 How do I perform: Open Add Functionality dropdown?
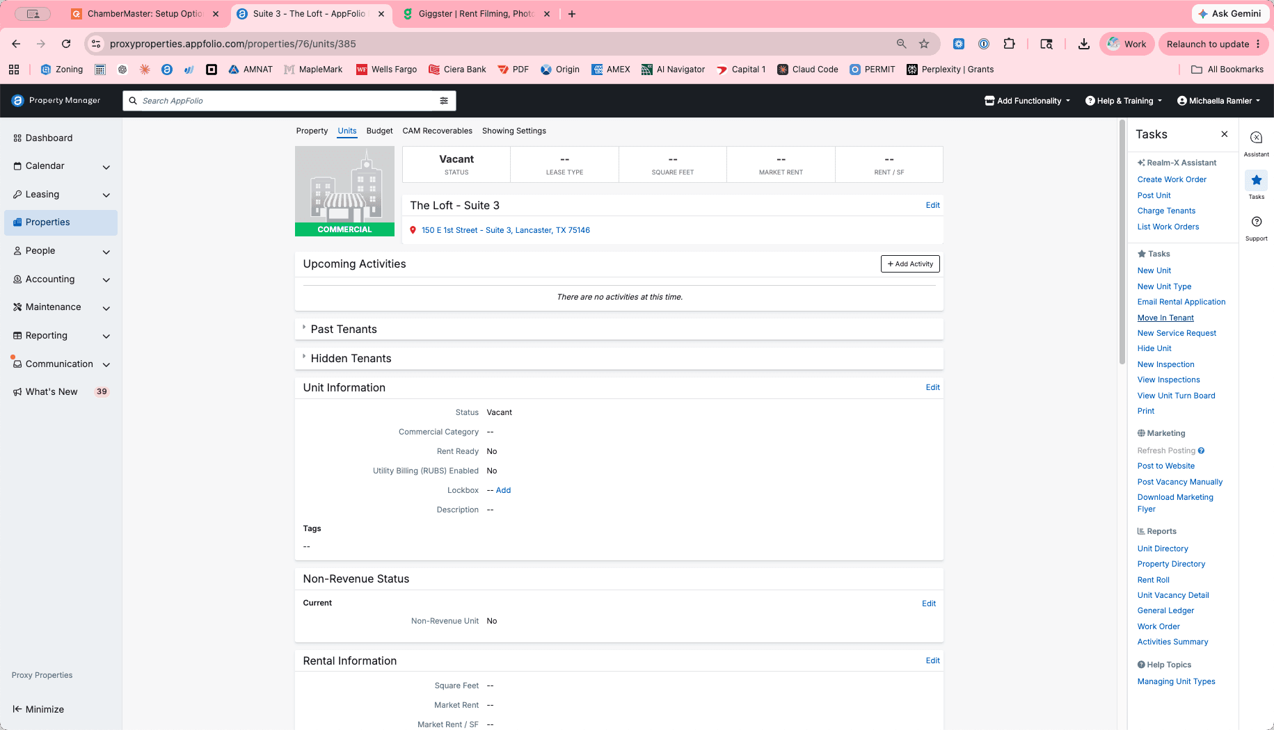point(1027,101)
